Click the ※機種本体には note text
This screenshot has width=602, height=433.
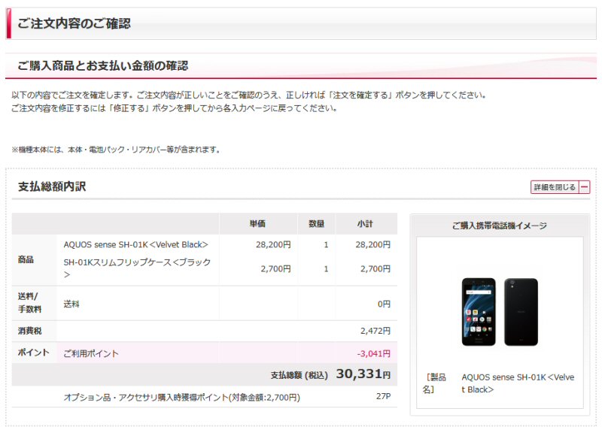pyautogui.click(x=117, y=150)
